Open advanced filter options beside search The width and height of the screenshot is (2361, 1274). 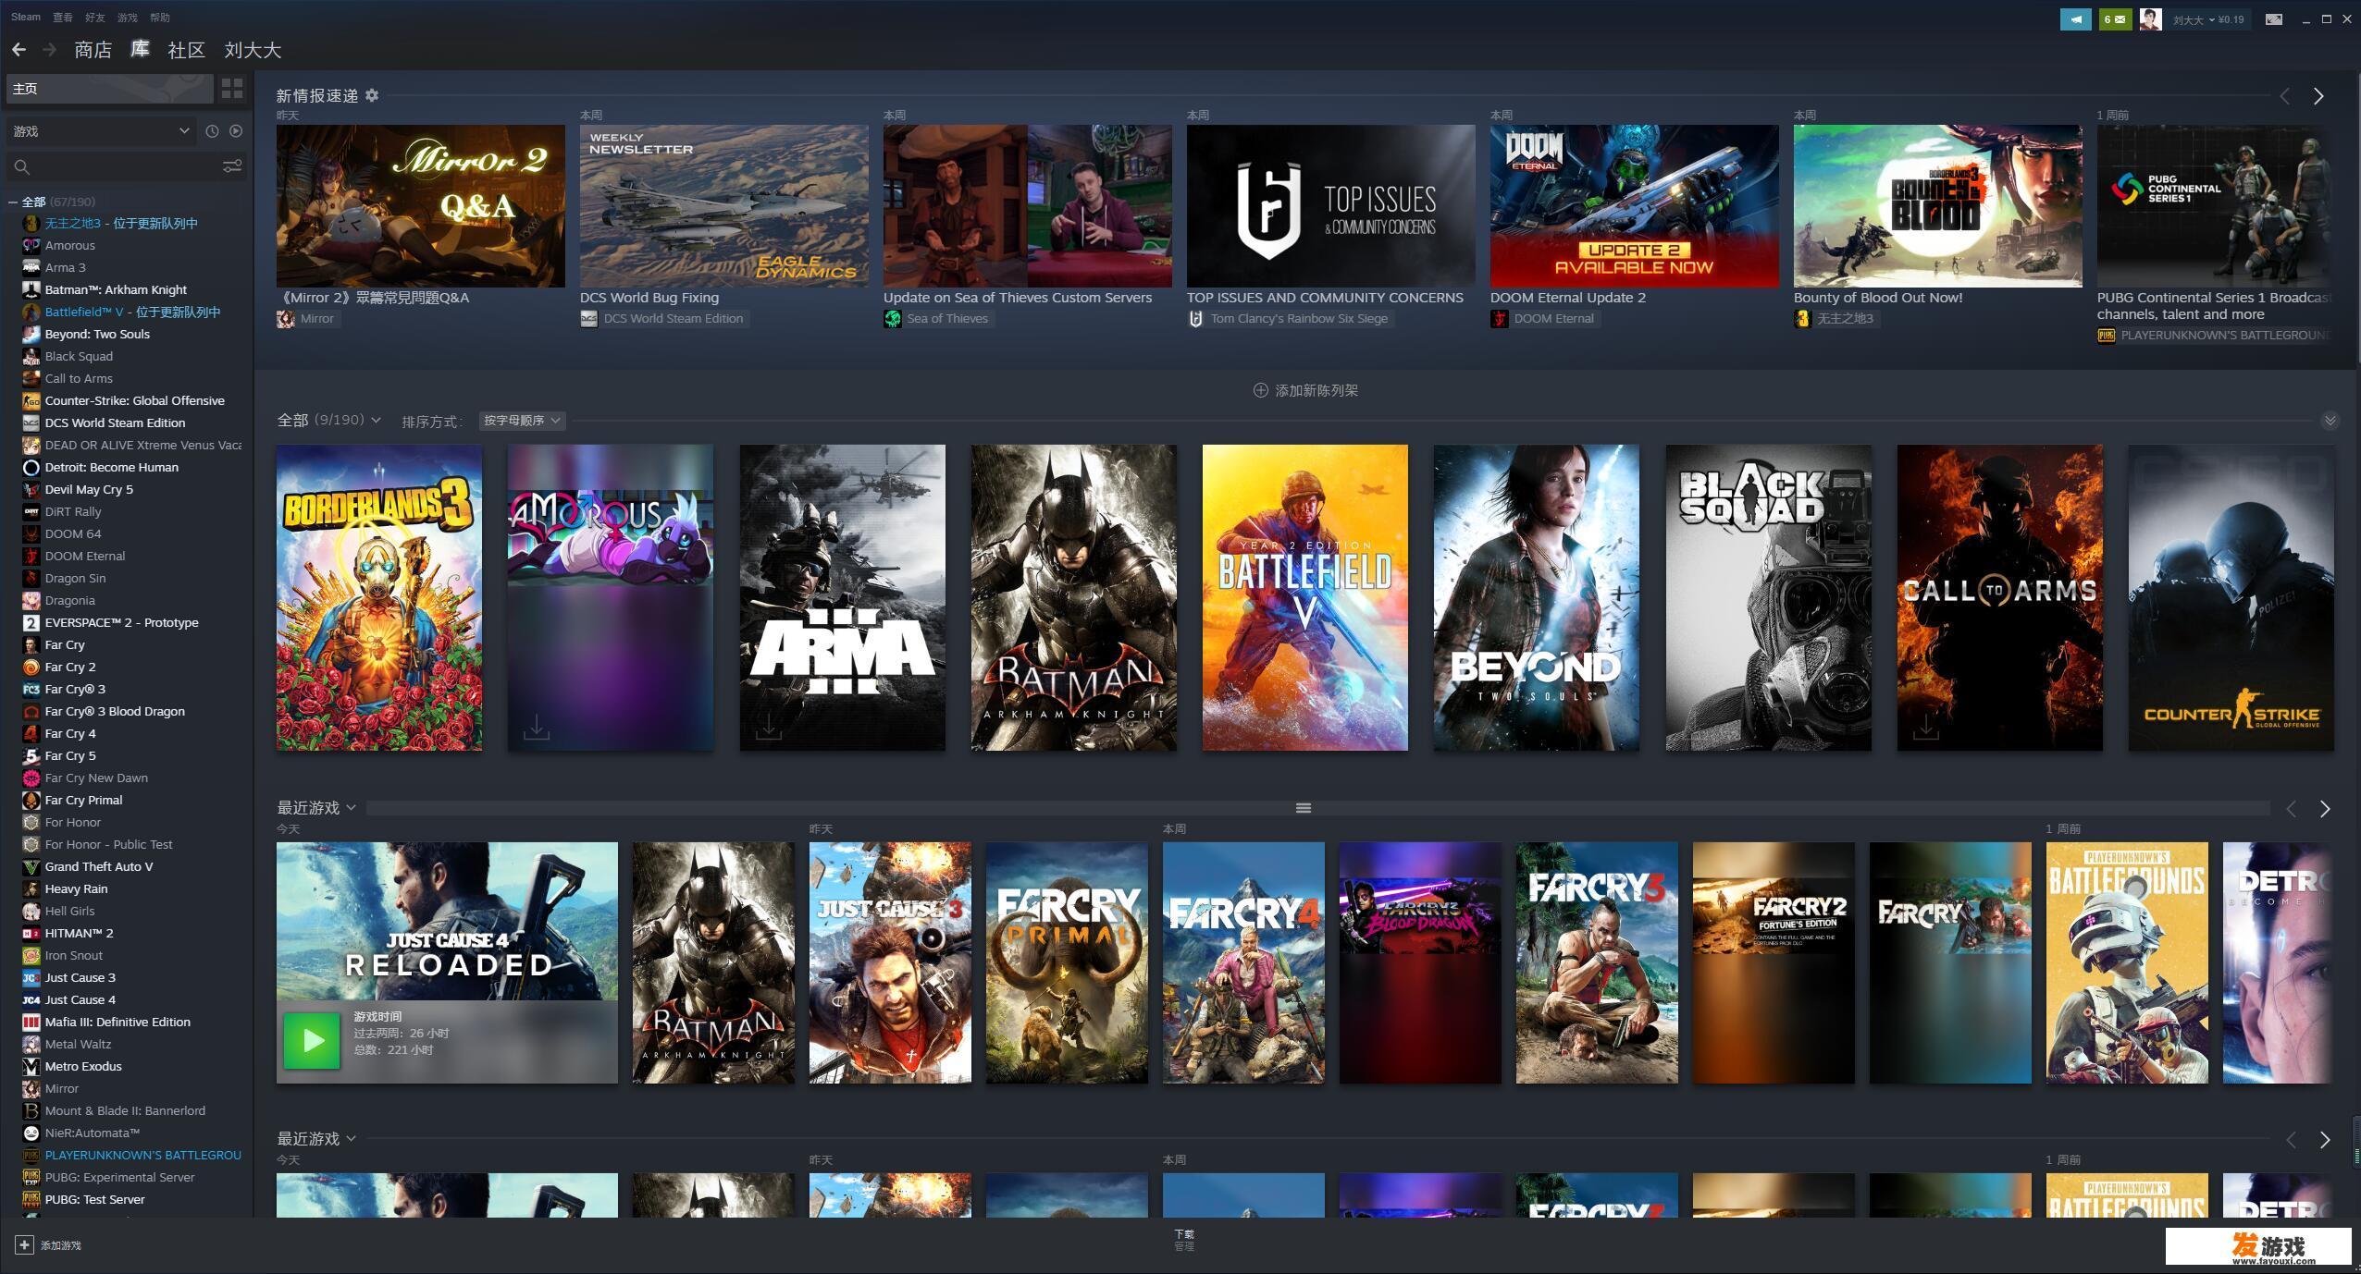click(232, 166)
